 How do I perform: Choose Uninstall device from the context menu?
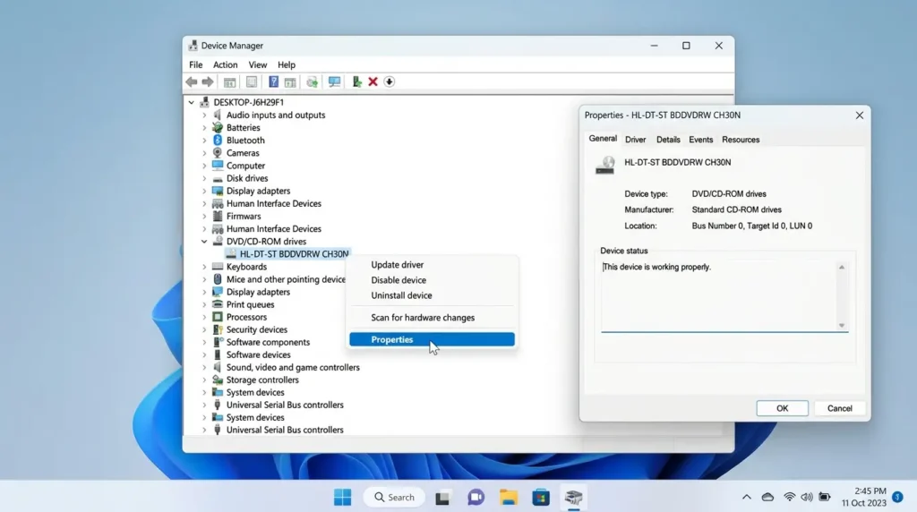click(x=432, y=295)
